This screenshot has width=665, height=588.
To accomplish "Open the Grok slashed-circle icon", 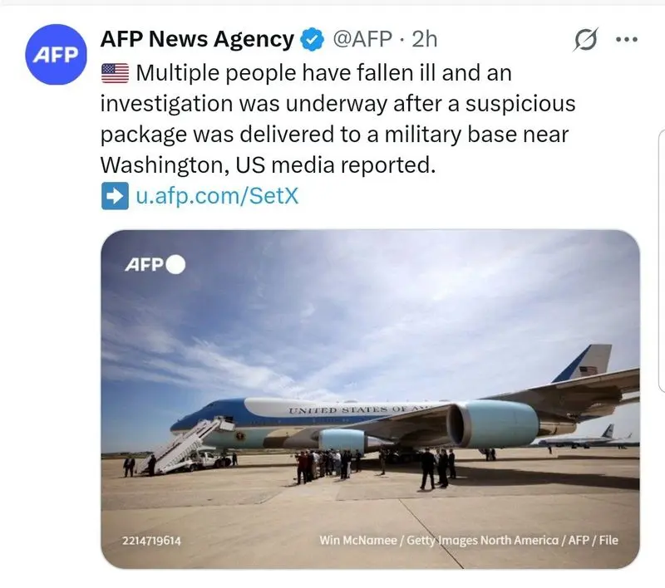I will tap(587, 39).
